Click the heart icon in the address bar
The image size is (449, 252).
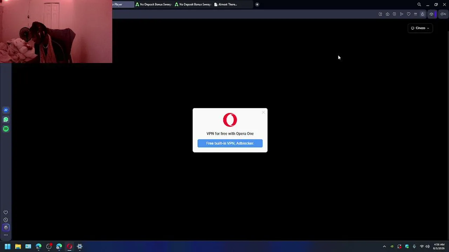pyautogui.click(x=408, y=14)
